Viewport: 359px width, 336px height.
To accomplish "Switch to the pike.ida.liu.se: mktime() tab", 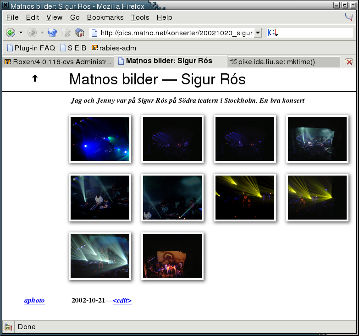I will [283, 61].
